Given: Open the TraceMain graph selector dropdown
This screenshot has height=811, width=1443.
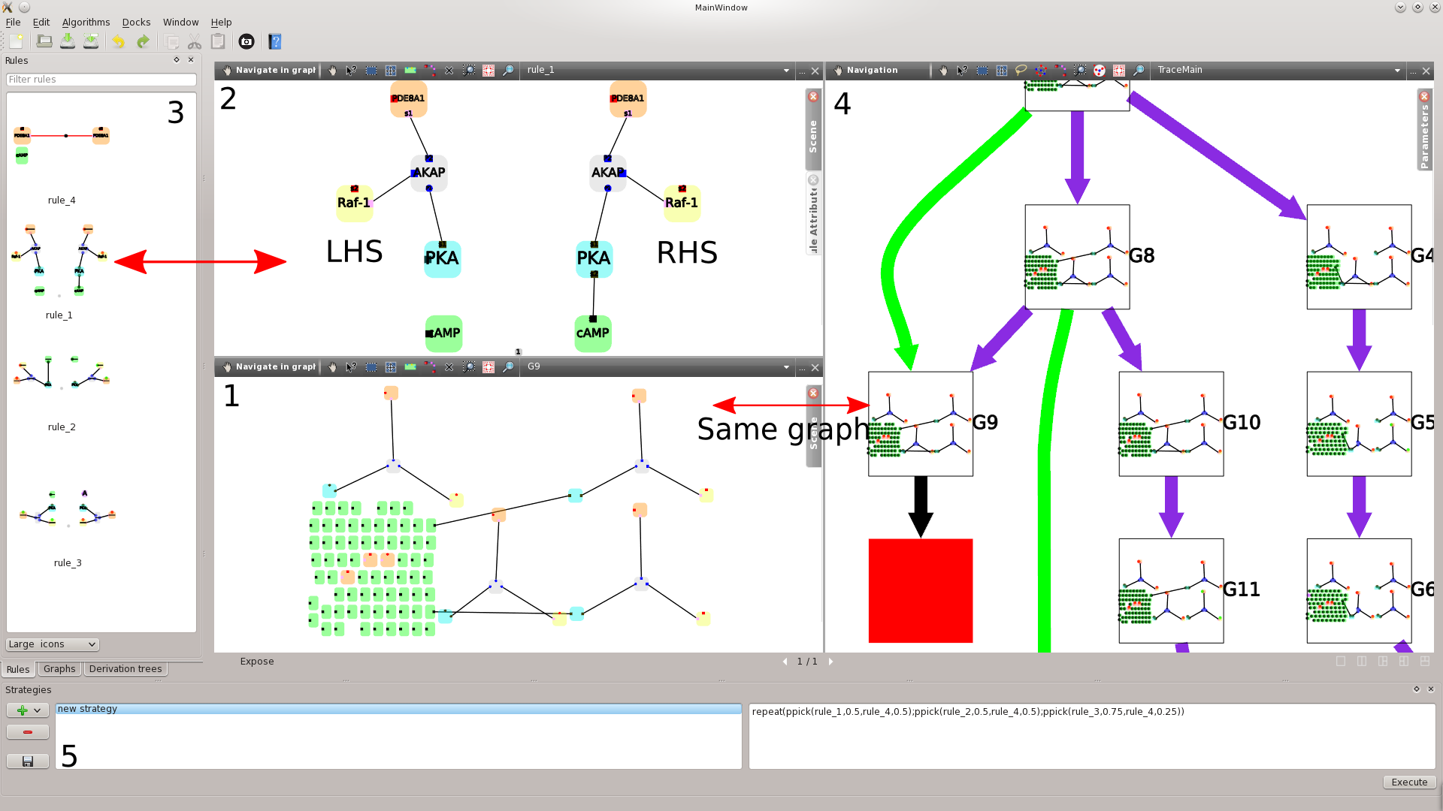Looking at the screenshot, I should tap(1397, 71).
